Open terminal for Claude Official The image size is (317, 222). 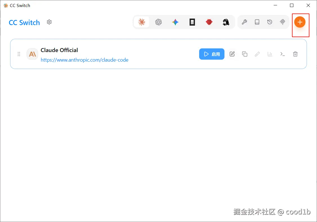click(283, 54)
